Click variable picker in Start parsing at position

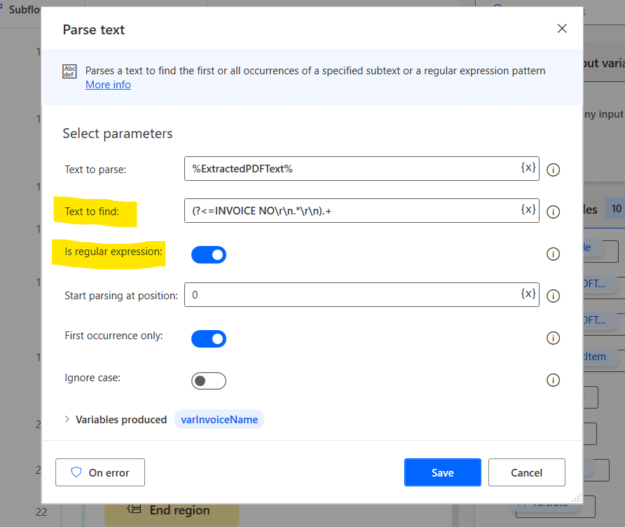528,294
